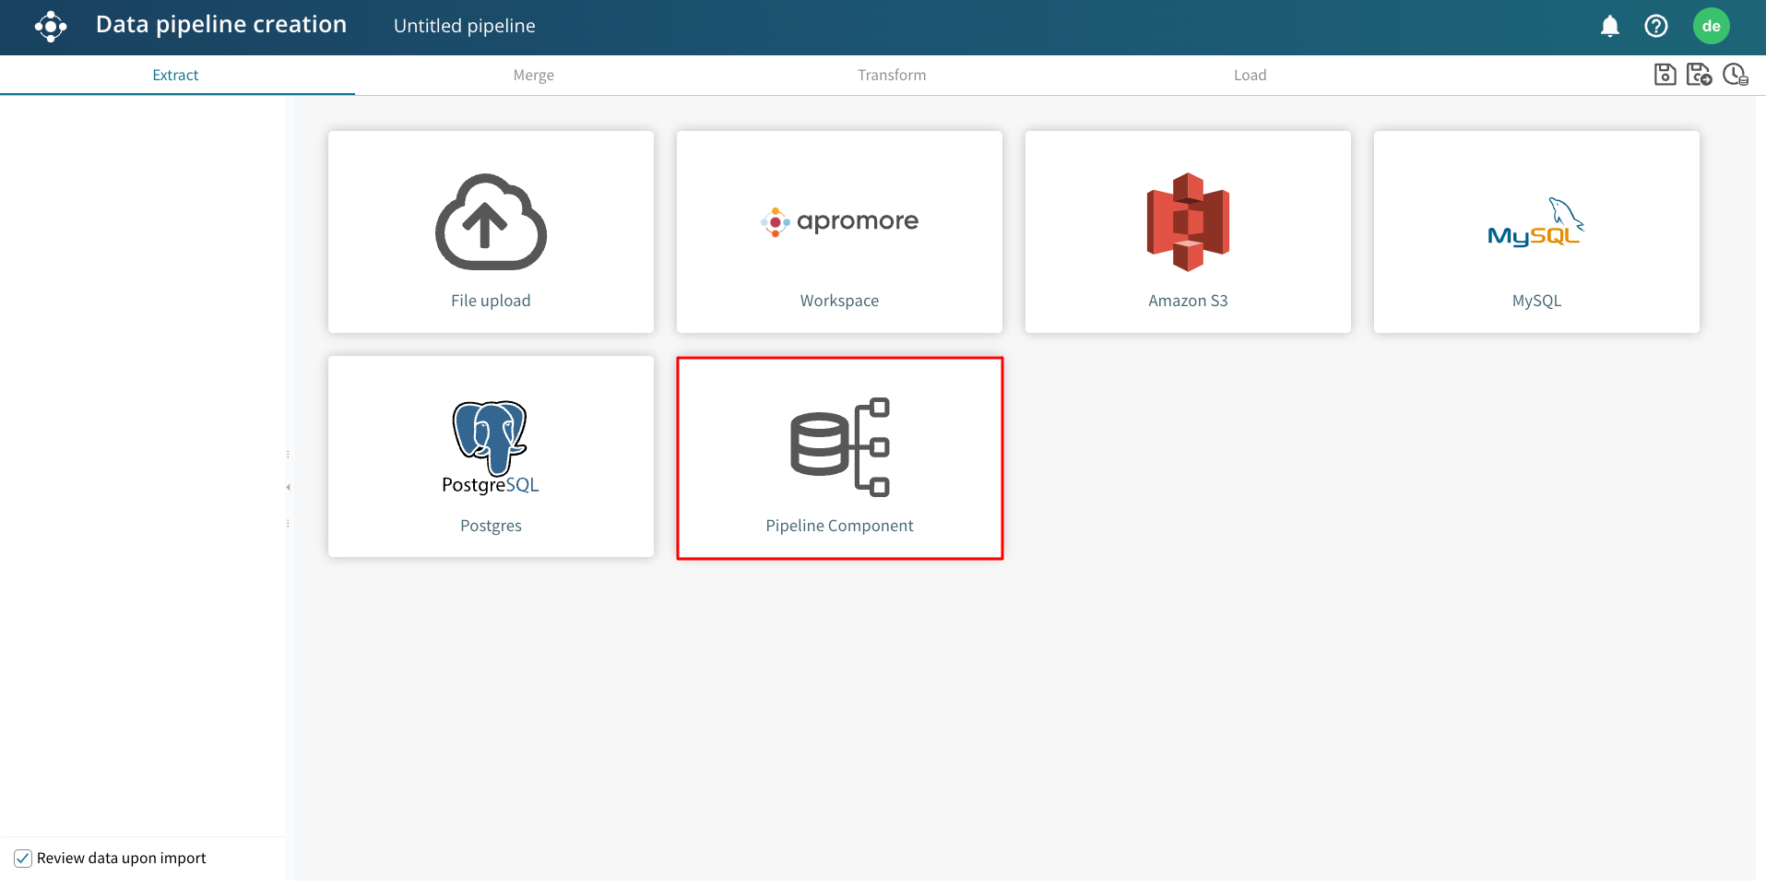This screenshot has width=1766, height=889.
Task: Choose the Pipeline Component card
Action: tap(839, 458)
